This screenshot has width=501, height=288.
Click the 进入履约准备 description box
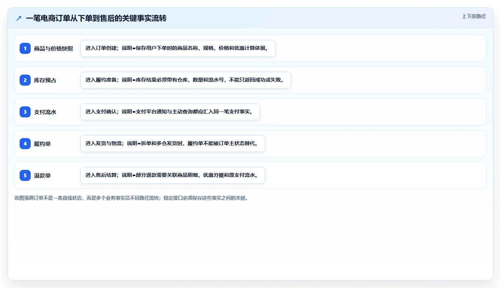(x=186, y=80)
